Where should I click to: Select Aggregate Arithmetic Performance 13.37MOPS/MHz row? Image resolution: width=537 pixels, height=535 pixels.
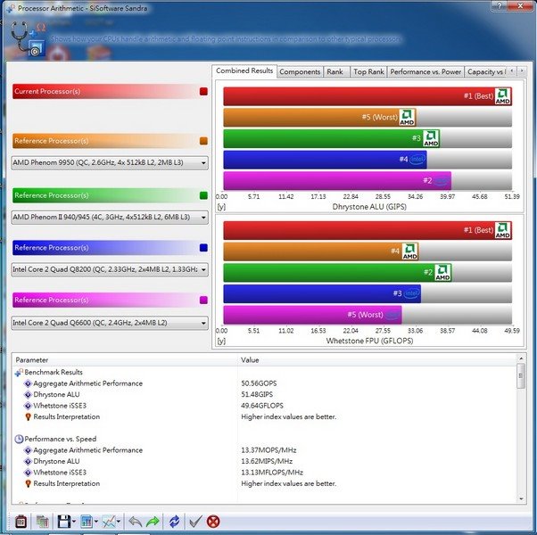click(264, 450)
